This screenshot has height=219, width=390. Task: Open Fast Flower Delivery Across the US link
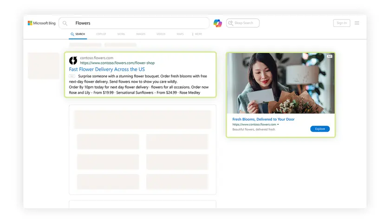click(107, 69)
